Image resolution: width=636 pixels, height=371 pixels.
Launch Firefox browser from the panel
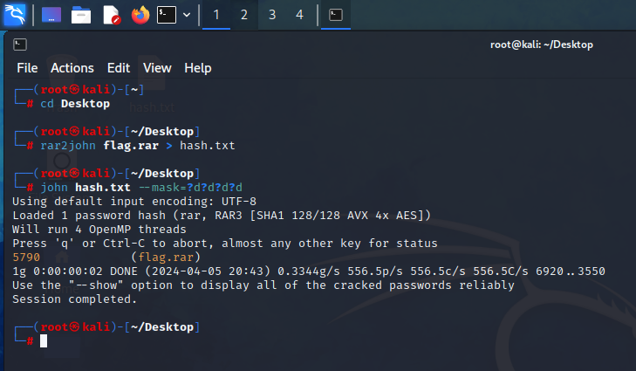point(140,15)
